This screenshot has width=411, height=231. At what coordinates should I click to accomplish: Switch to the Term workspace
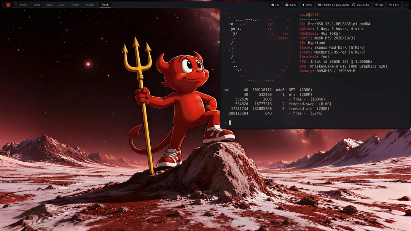[x=75, y=5]
